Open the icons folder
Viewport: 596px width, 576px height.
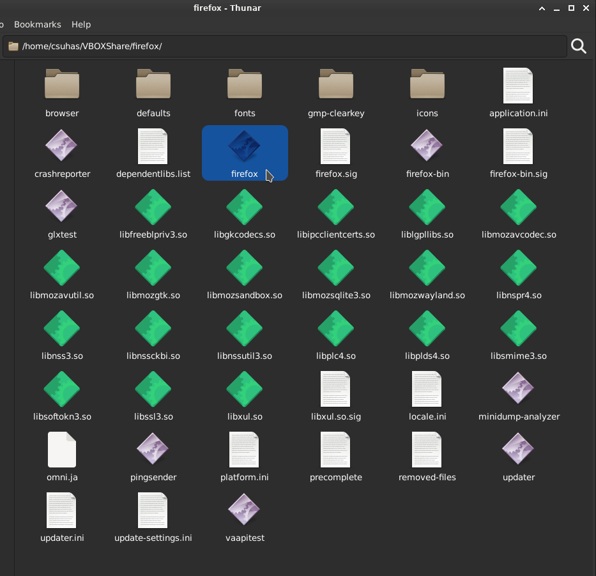[427, 84]
